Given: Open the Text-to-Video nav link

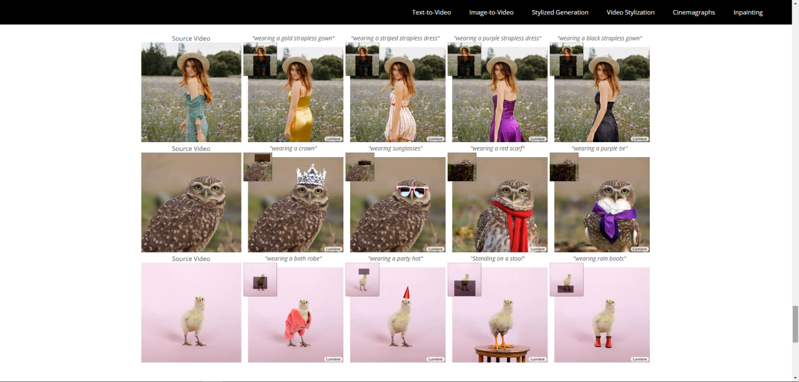Looking at the screenshot, I should tap(431, 12).
